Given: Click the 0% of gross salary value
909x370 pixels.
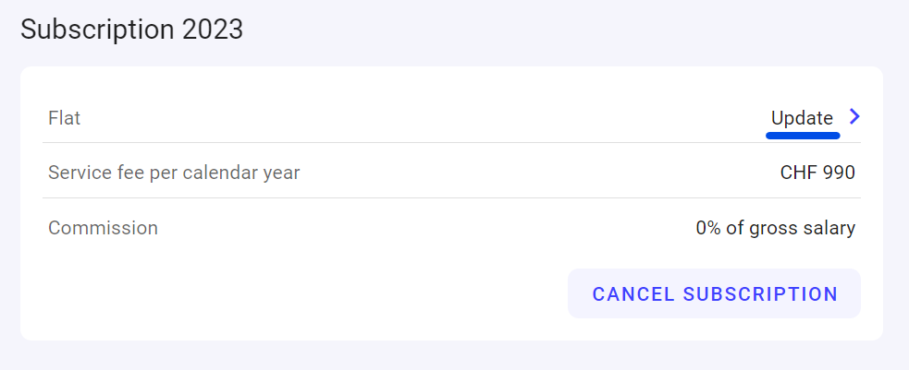Looking at the screenshot, I should [x=775, y=228].
